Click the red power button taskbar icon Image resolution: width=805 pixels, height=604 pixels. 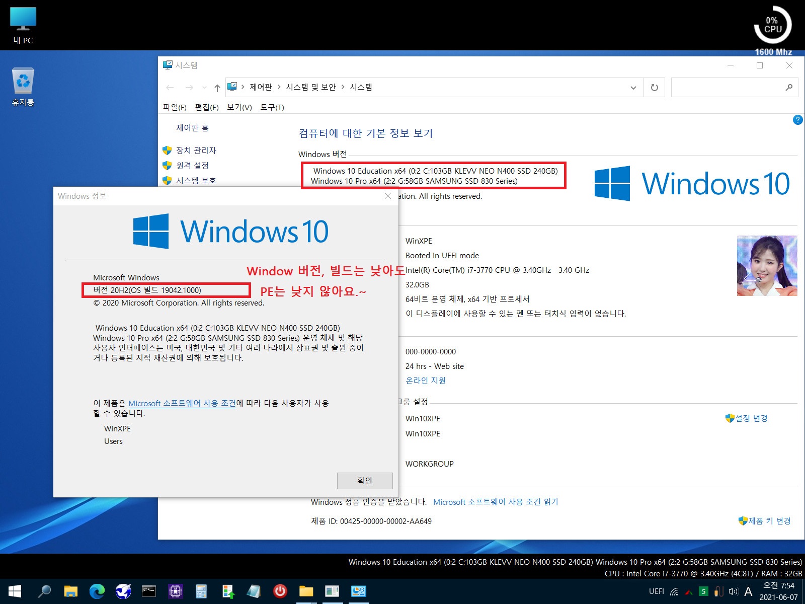pyautogui.click(x=280, y=591)
